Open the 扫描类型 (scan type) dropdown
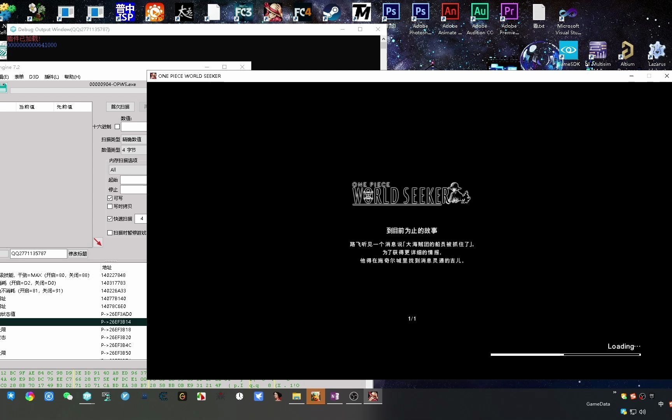The image size is (672, 420). click(x=134, y=139)
